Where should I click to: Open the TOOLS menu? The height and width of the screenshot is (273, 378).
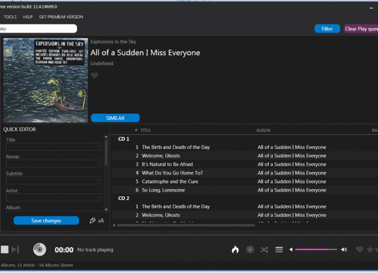pyautogui.click(x=10, y=17)
